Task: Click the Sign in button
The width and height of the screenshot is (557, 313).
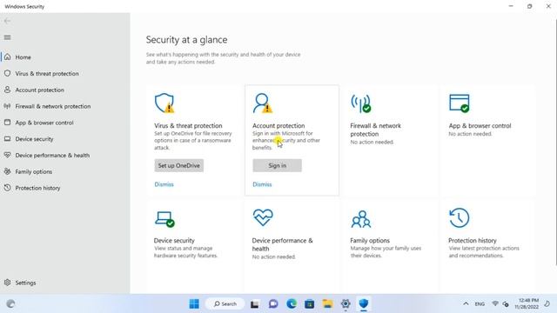Action: click(277, 165)
